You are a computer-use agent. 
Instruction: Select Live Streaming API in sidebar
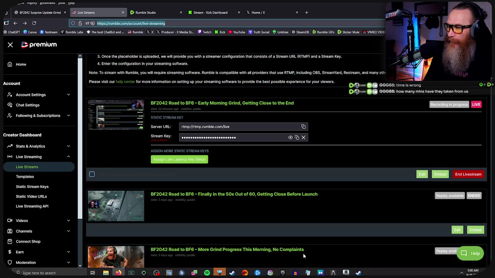(x=32, y=206)
